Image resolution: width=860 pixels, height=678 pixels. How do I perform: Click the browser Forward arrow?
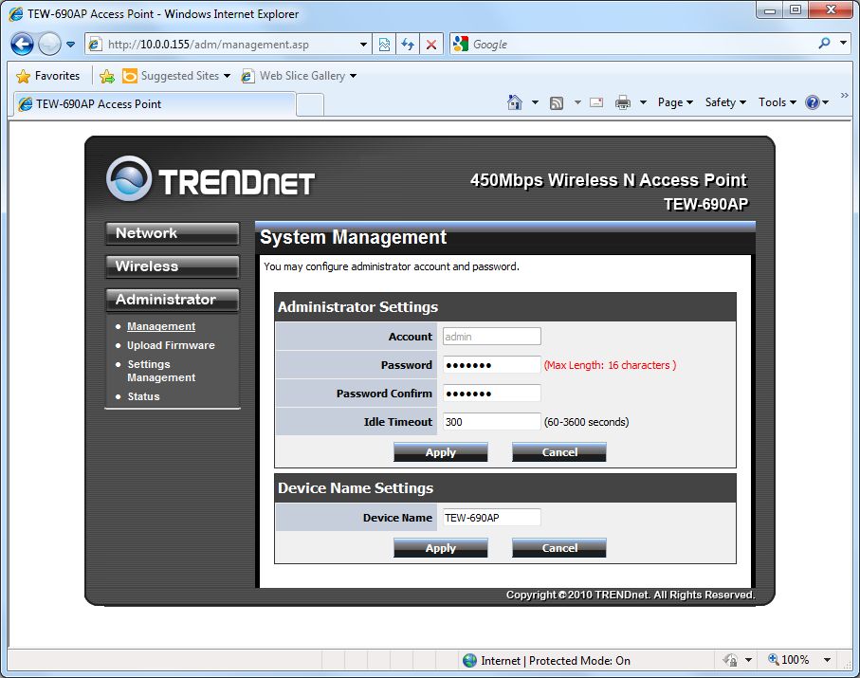(x=50, y=44)
